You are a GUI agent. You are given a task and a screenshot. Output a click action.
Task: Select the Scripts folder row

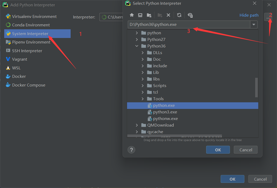[193, 85]
